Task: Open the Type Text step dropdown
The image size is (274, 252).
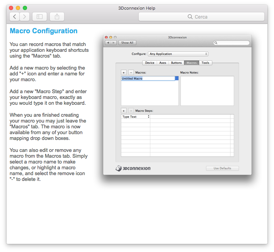Action: (136, 117)
